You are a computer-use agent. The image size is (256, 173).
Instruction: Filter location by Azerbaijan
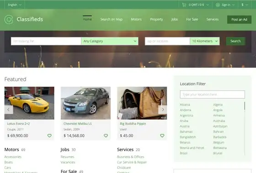point(220,126)
